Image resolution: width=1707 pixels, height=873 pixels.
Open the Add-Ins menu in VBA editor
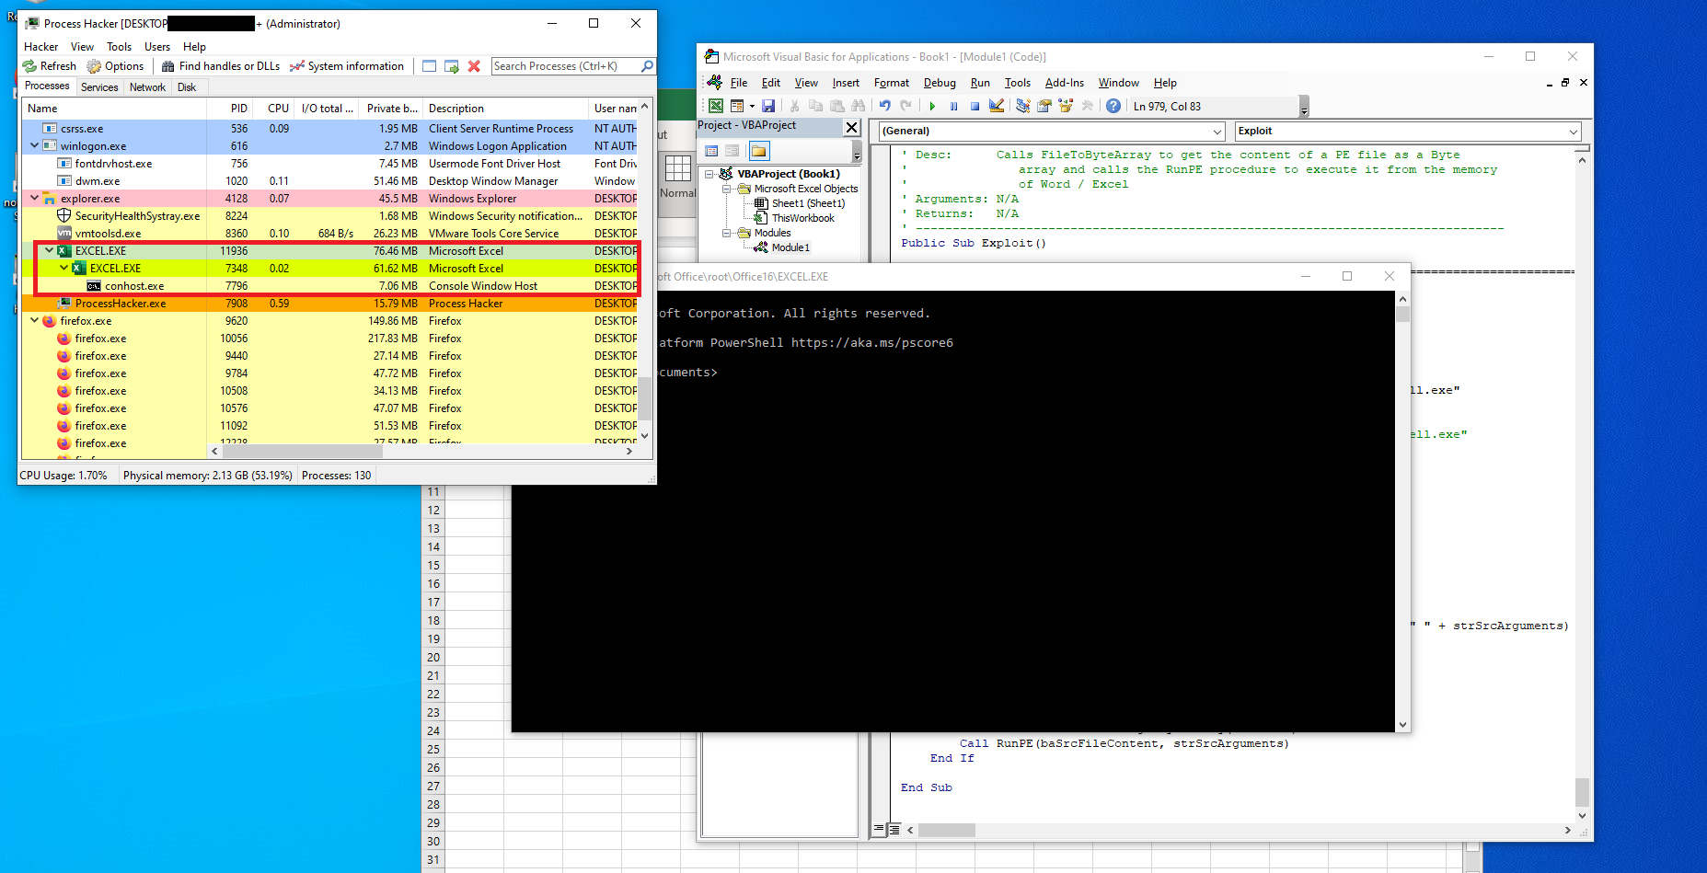pyautogui.click(x=1065, y=83)
